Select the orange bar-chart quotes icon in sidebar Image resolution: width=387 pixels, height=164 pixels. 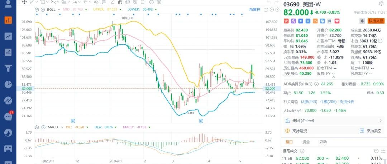click(8, 20)
